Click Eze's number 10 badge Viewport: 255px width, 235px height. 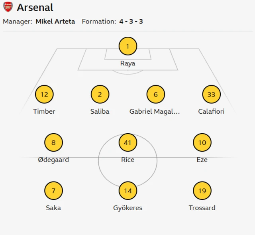[202, 142]
